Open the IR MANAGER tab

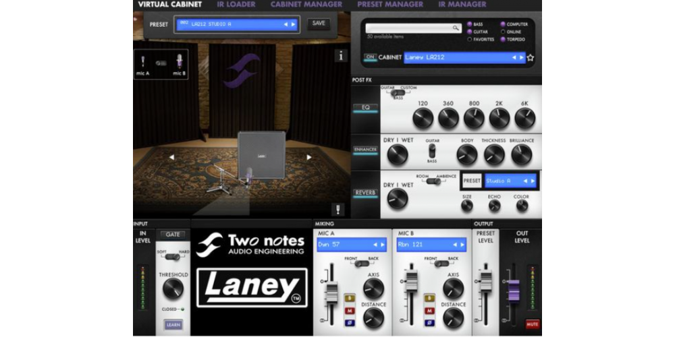(462, 5)
